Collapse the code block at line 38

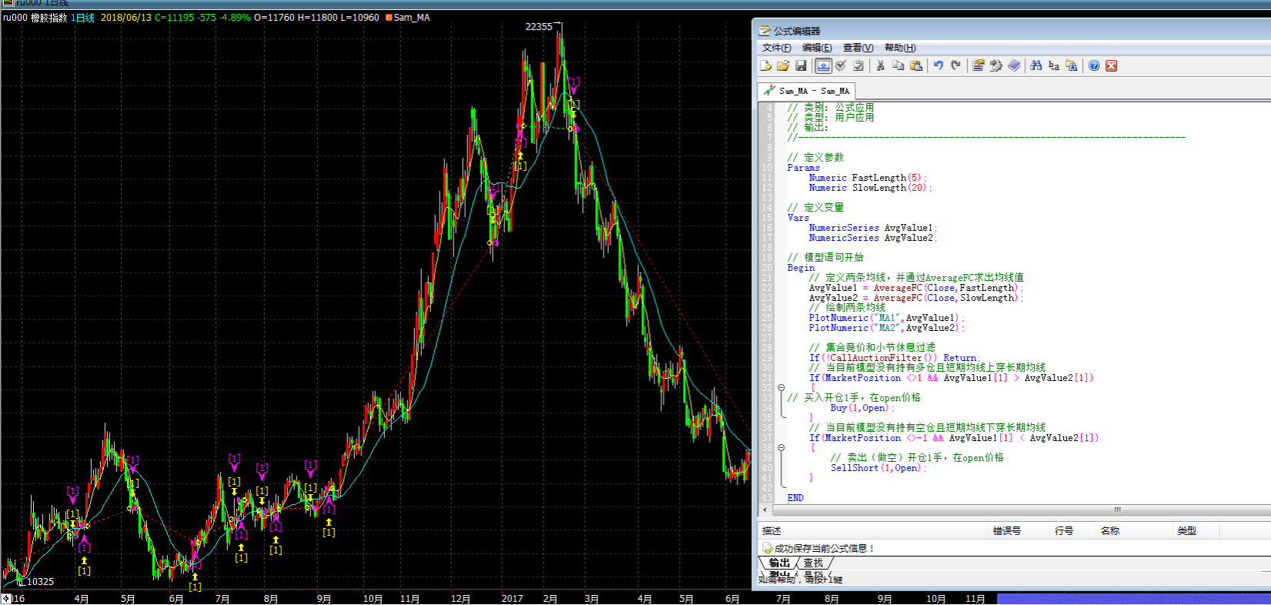[x=781, y=447]
